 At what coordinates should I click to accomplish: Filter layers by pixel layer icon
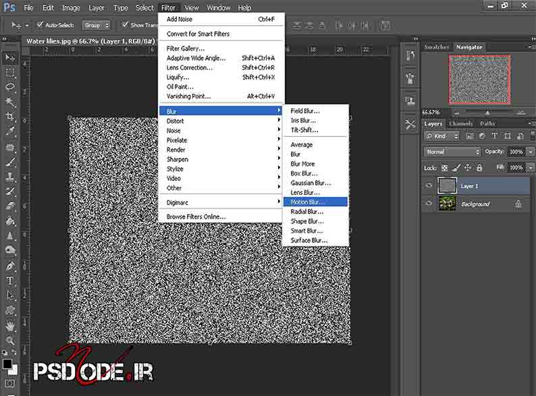470,136
